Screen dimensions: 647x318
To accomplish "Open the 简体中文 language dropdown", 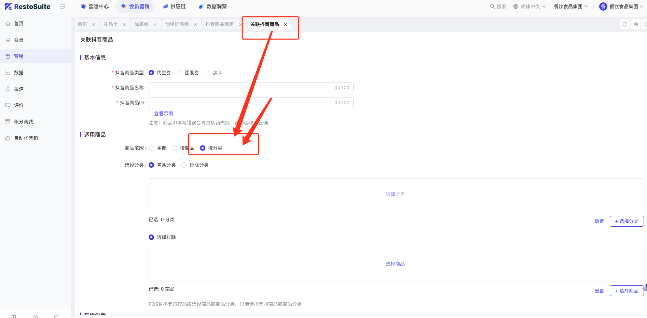I will [x=530, y=6].
